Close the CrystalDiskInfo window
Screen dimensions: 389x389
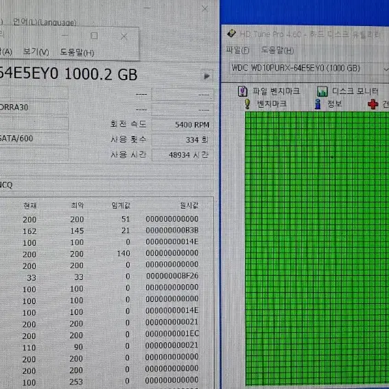coord(204,9)
